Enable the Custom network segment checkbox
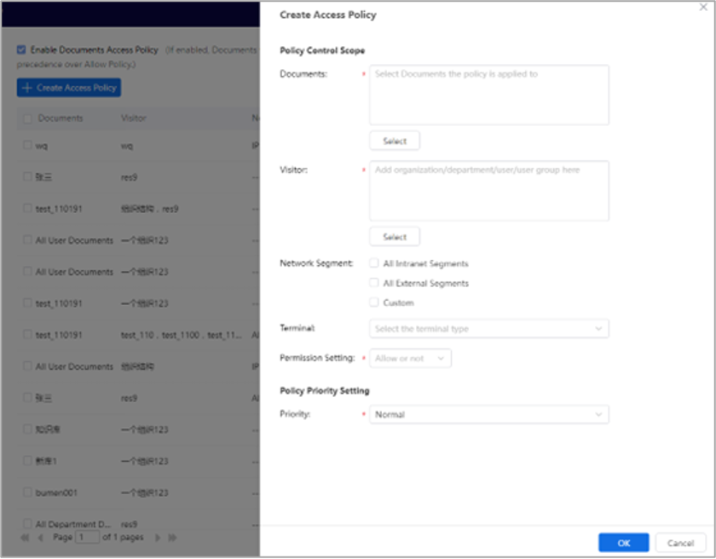 [374, 303]
